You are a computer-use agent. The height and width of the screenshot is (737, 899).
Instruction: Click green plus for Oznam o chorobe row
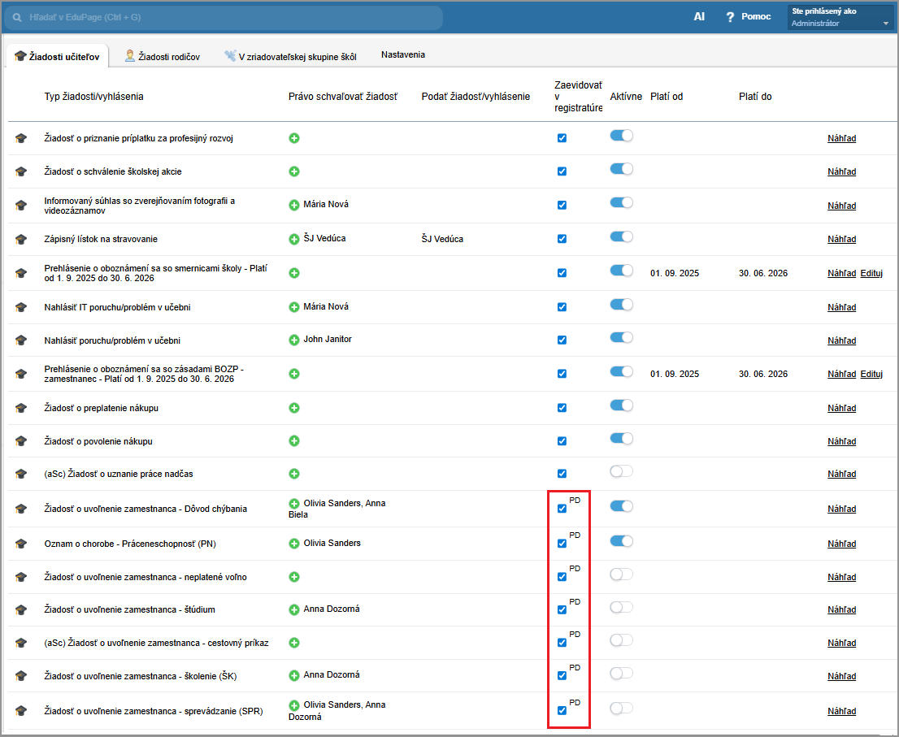pyautogui.click(x=294, y=544)
